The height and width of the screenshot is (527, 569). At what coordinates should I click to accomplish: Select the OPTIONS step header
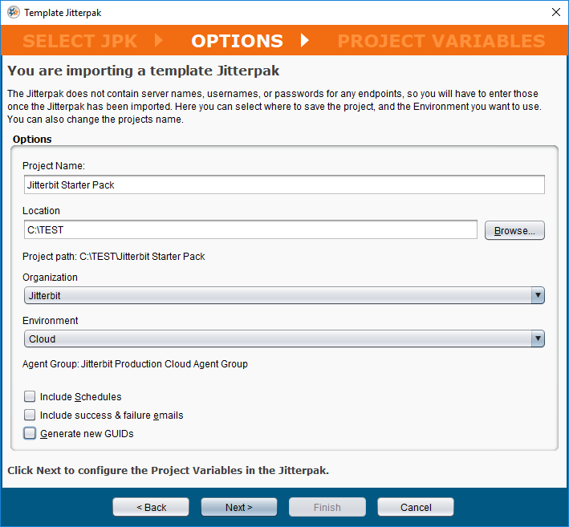click(x=237, y=41)
